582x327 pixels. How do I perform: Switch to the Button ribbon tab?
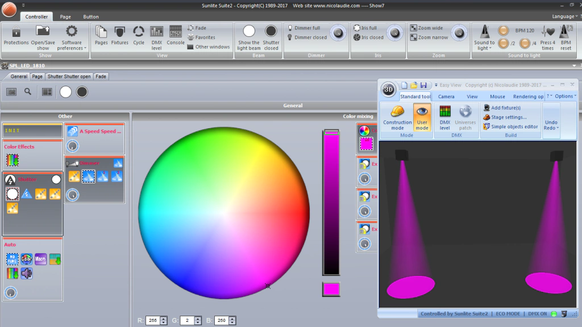pos(90,17)
